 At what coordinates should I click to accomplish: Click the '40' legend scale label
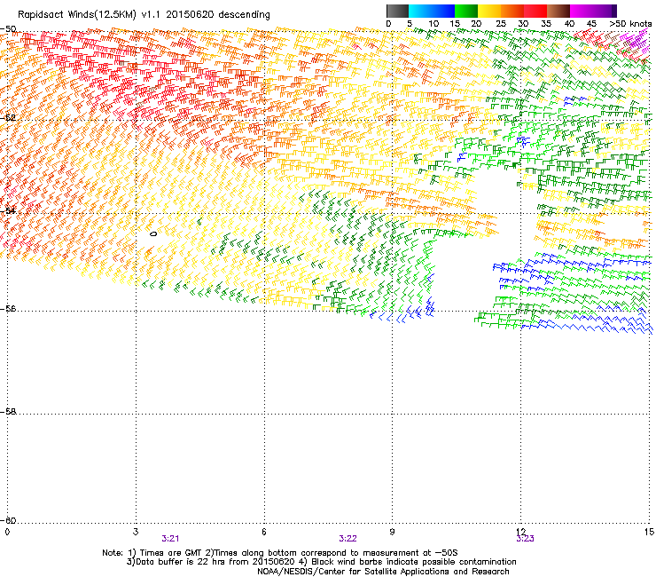[569, 24]
